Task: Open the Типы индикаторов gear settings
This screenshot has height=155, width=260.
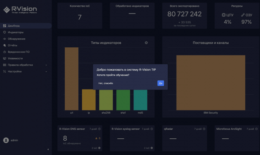Action: click(x=146, y=43)
